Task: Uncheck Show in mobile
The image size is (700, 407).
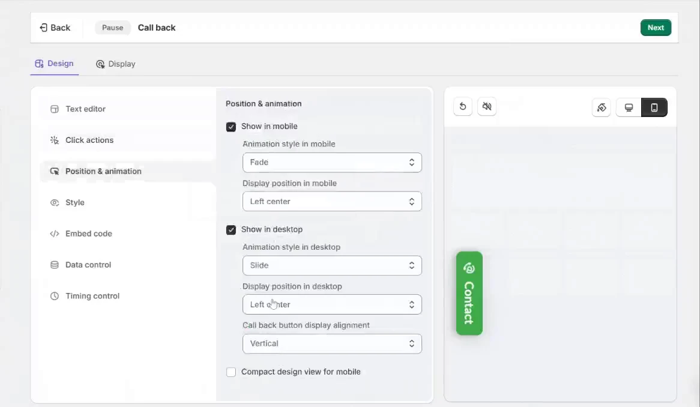Action: point(231,127)
